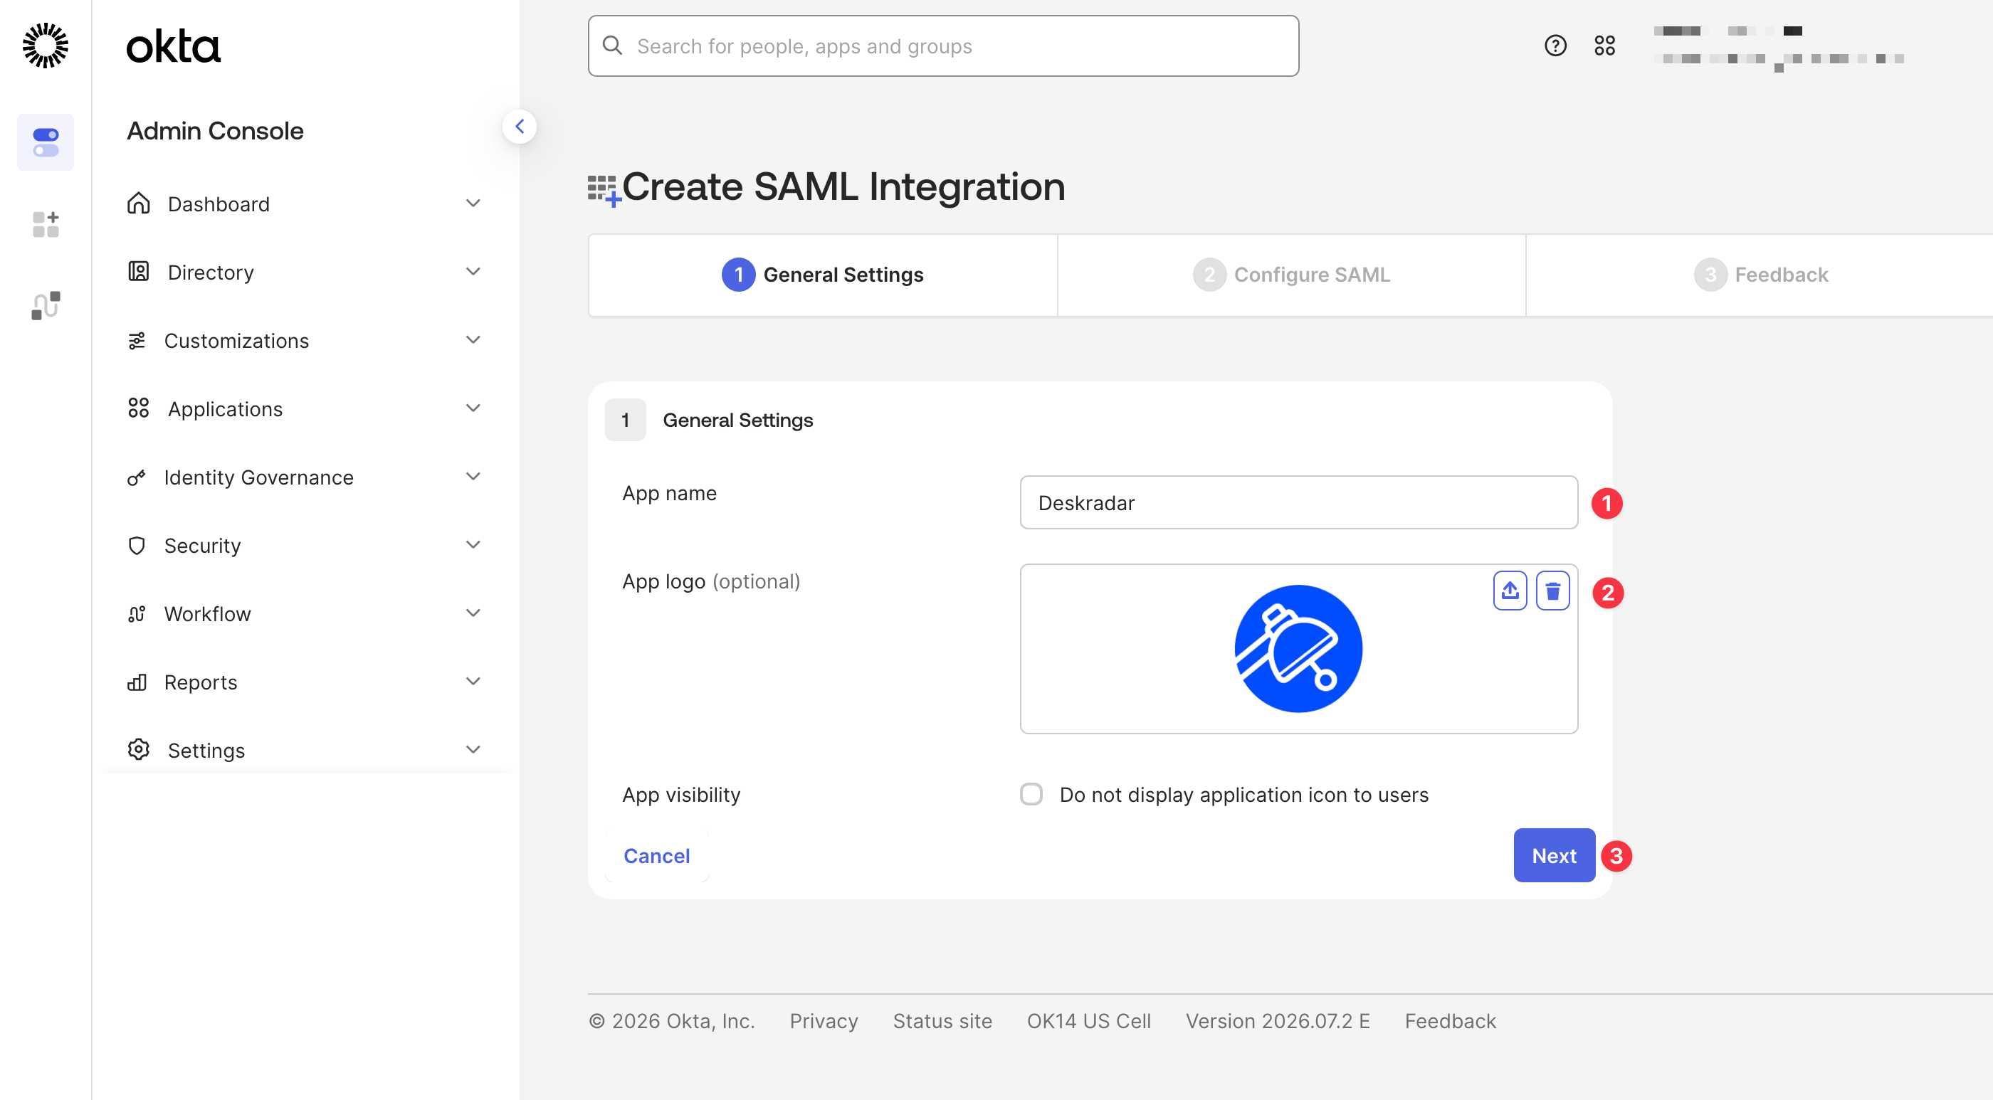Click the Dashboard home icon

pos(139,203)
